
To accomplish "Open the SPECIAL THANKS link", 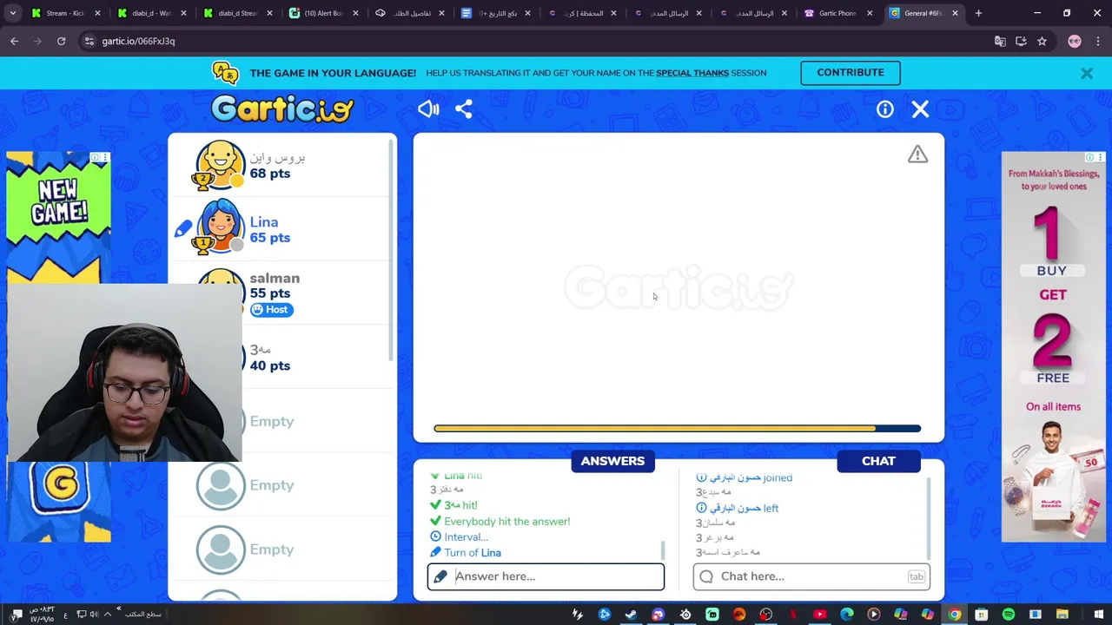I will (692, 73).
